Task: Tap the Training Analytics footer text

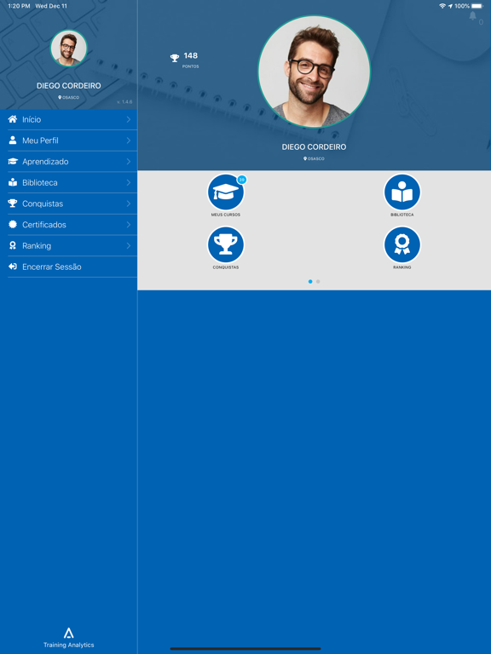Action: 69,645
